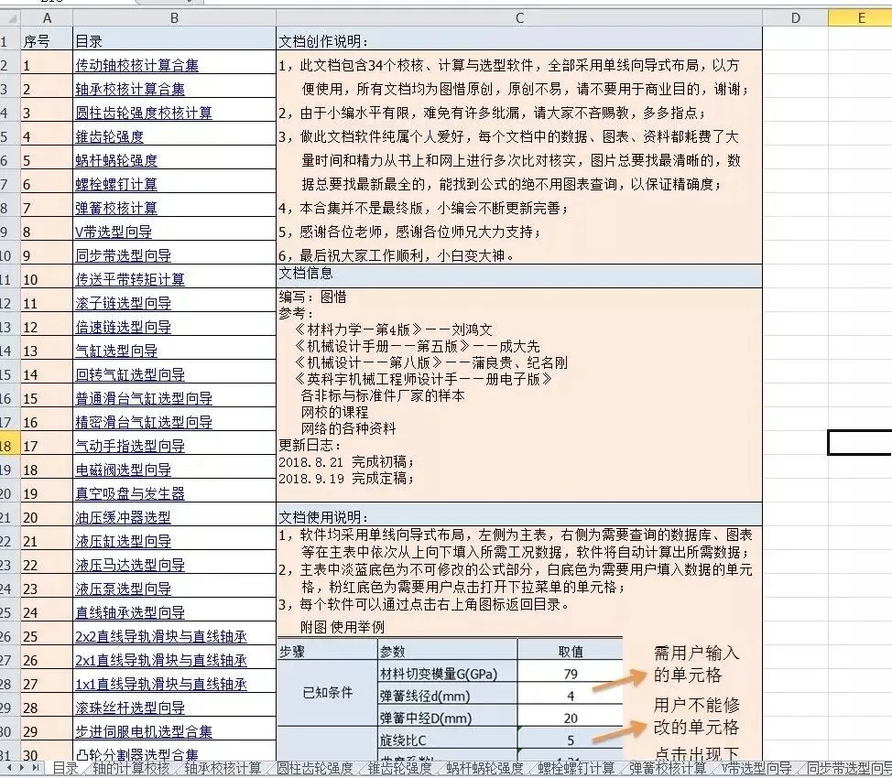
Task: Open the 螺栓螺钉计算 link in column B
Action: tap(116, 185)
